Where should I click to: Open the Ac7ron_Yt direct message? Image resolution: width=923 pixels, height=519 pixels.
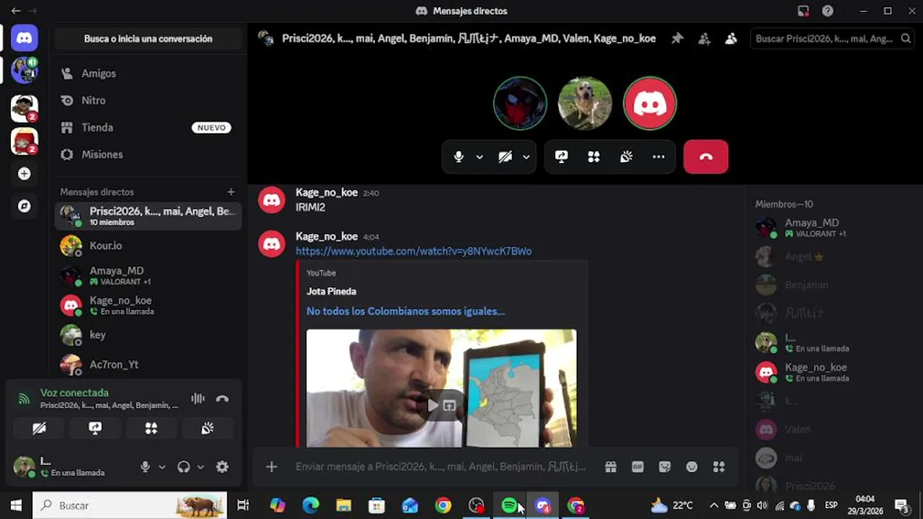[x=148, y=365]
